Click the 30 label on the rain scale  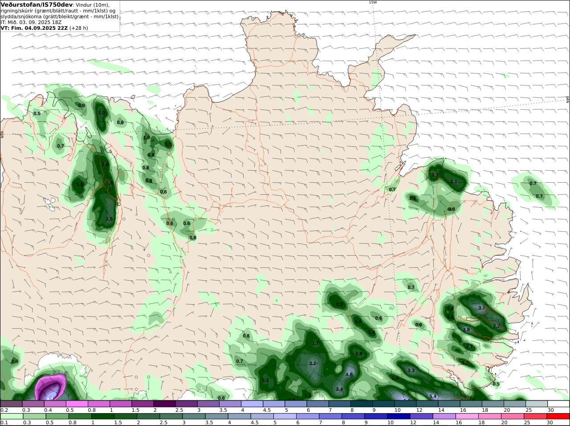550,422
